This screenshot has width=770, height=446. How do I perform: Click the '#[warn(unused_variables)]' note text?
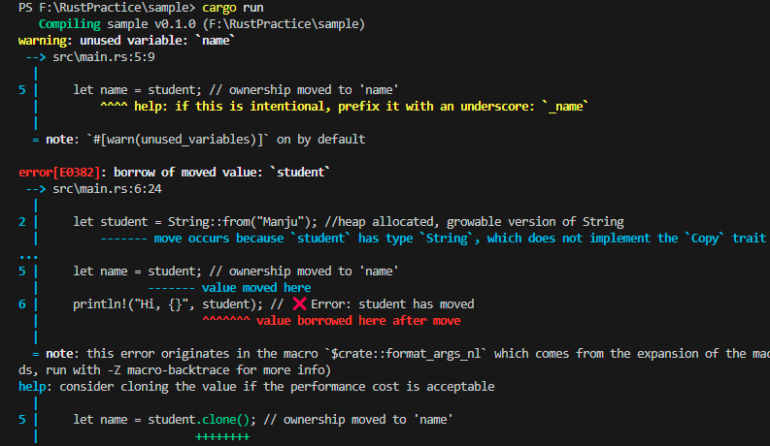[x=178, y=140]
